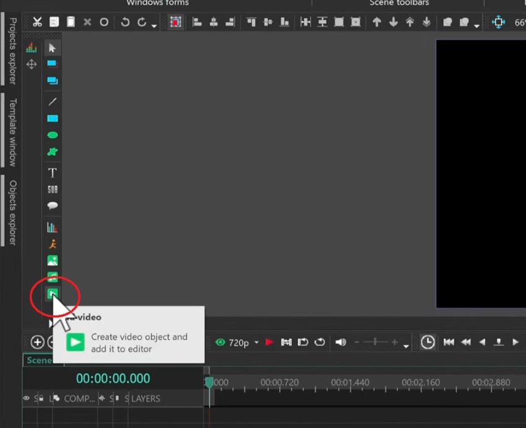Toggle the preview eye icon

click(x=220, y=342)
